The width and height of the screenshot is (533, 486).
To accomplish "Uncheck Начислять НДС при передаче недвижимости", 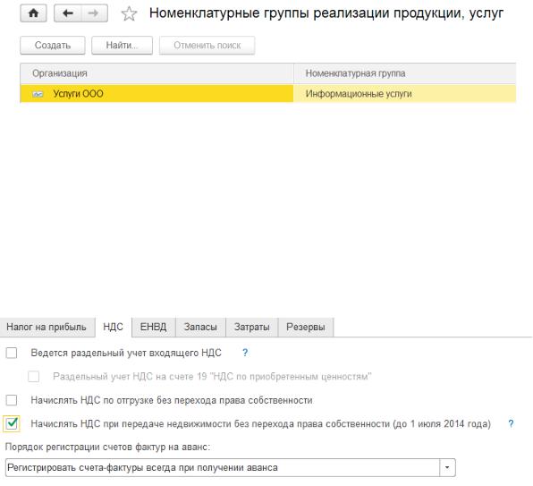I will (12, 423).
